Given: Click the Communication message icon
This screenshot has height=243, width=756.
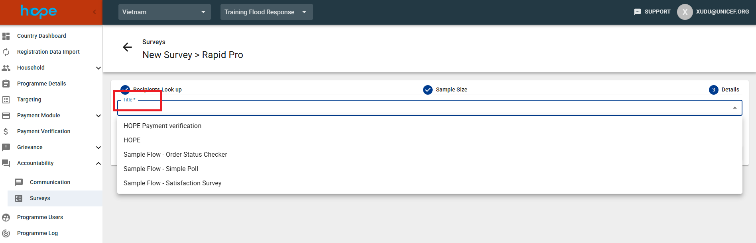Looking at the screenshot, I should 19,183.
